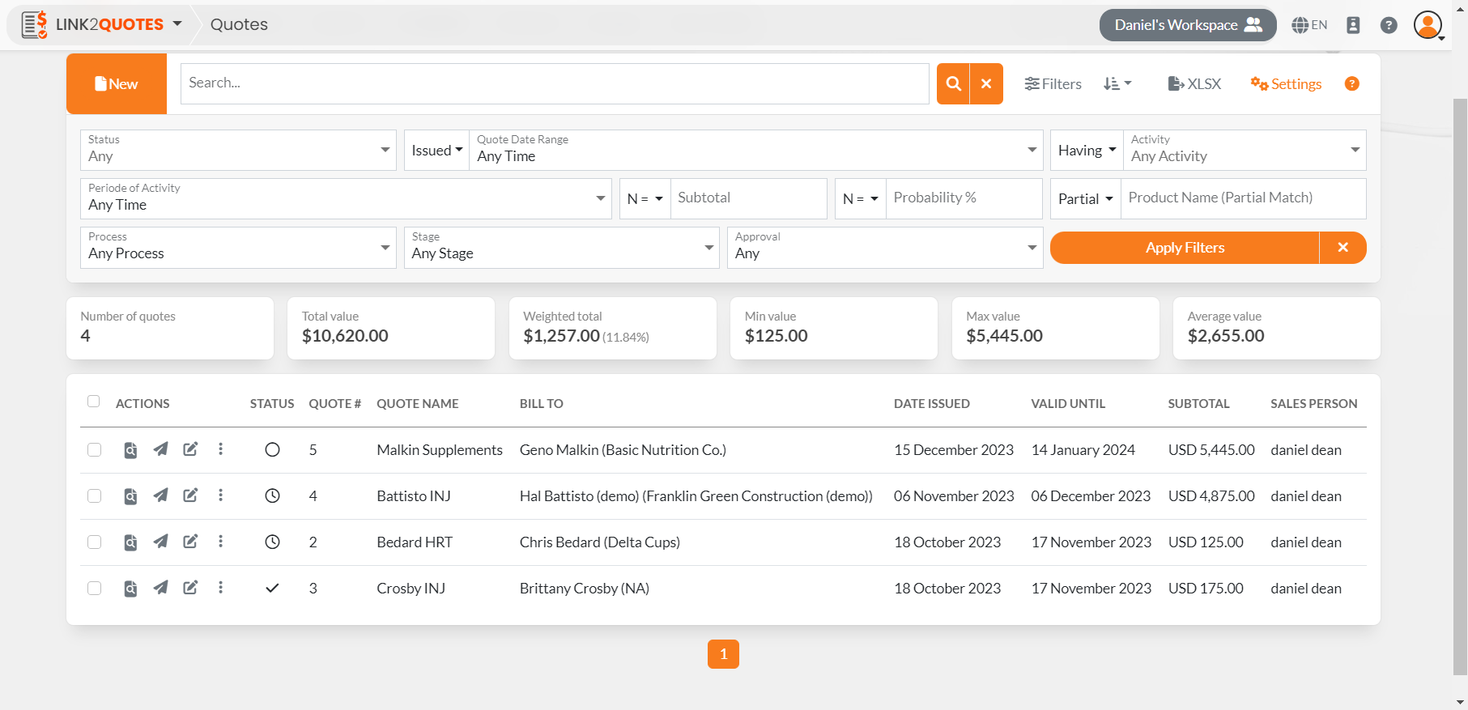Open the Process filter dropdown
The image size is (1468, 710).
(238, 247)
